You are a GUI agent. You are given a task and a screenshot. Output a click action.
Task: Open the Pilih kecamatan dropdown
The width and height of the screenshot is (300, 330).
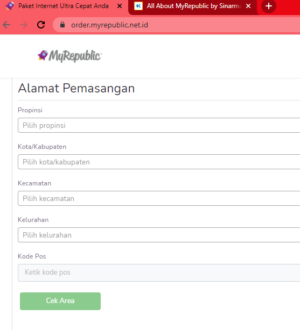pyautogui.click(x=159, y=198)
